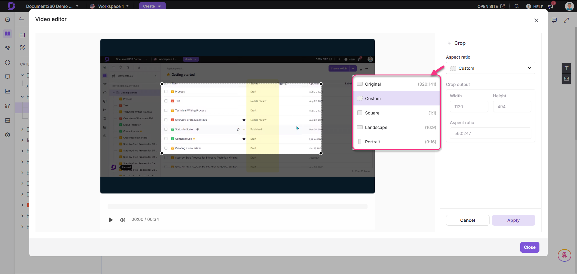Open the Create dropdown button
The image size is (577, 274).
pos(152,6)
